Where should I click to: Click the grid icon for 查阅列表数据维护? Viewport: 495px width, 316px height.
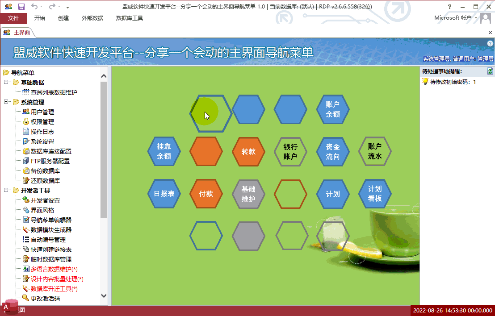point(26,92)
